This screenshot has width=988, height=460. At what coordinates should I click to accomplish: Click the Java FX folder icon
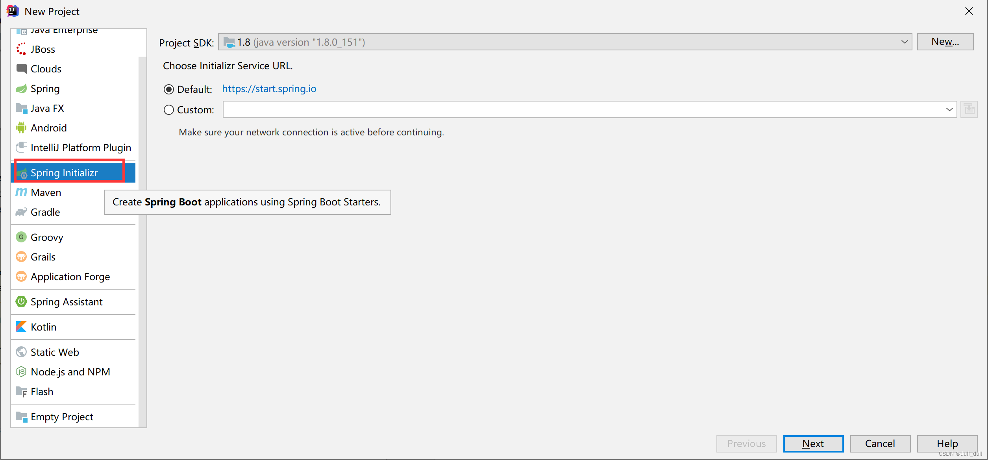pos(21,108)
